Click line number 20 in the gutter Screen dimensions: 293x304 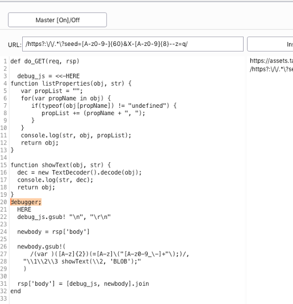point(3,202)
